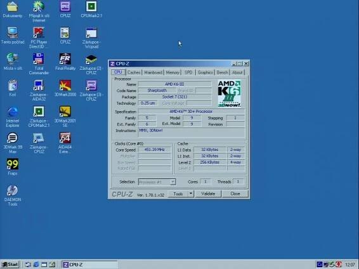Select the purple CPUZ desktop icon in top row
The image size is (359, 269).
coord(65,6)
